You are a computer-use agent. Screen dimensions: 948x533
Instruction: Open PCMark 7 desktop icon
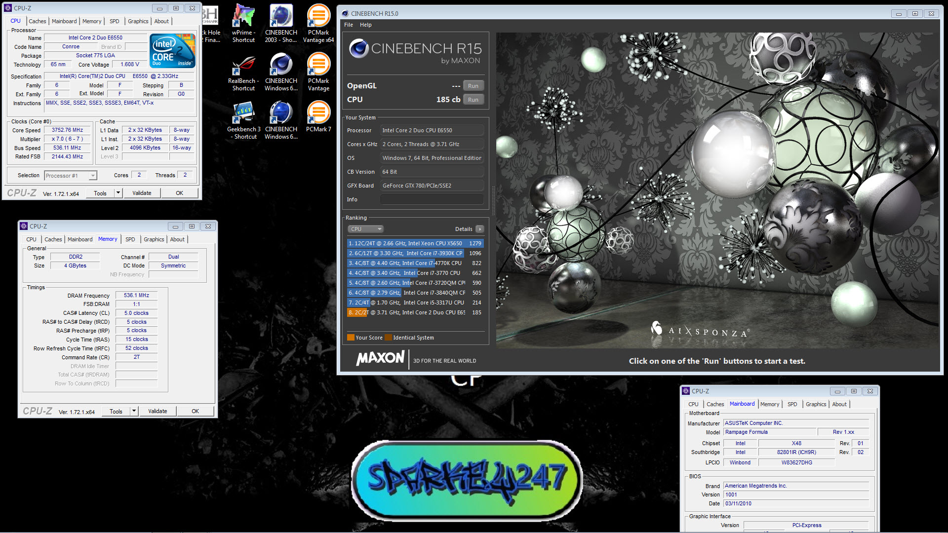[318, 117]
